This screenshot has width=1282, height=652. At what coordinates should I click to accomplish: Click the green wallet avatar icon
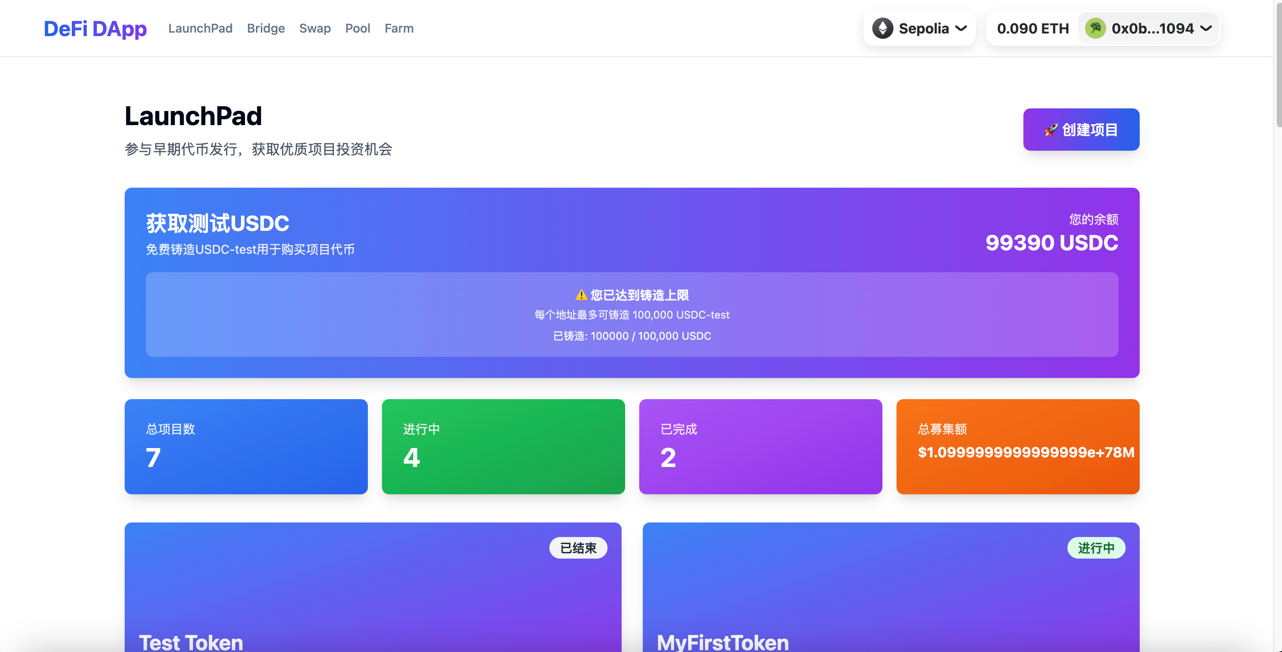coord(1095,28)
